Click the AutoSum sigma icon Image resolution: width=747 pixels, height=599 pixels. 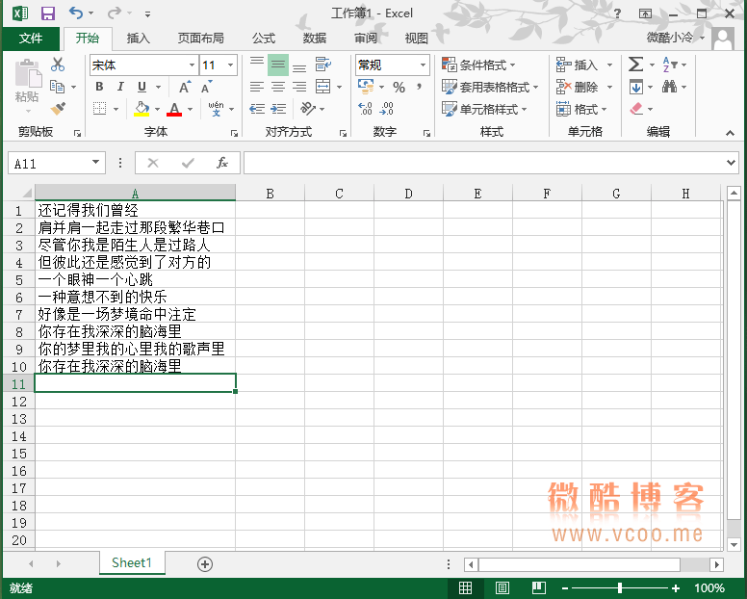(636, 65)
